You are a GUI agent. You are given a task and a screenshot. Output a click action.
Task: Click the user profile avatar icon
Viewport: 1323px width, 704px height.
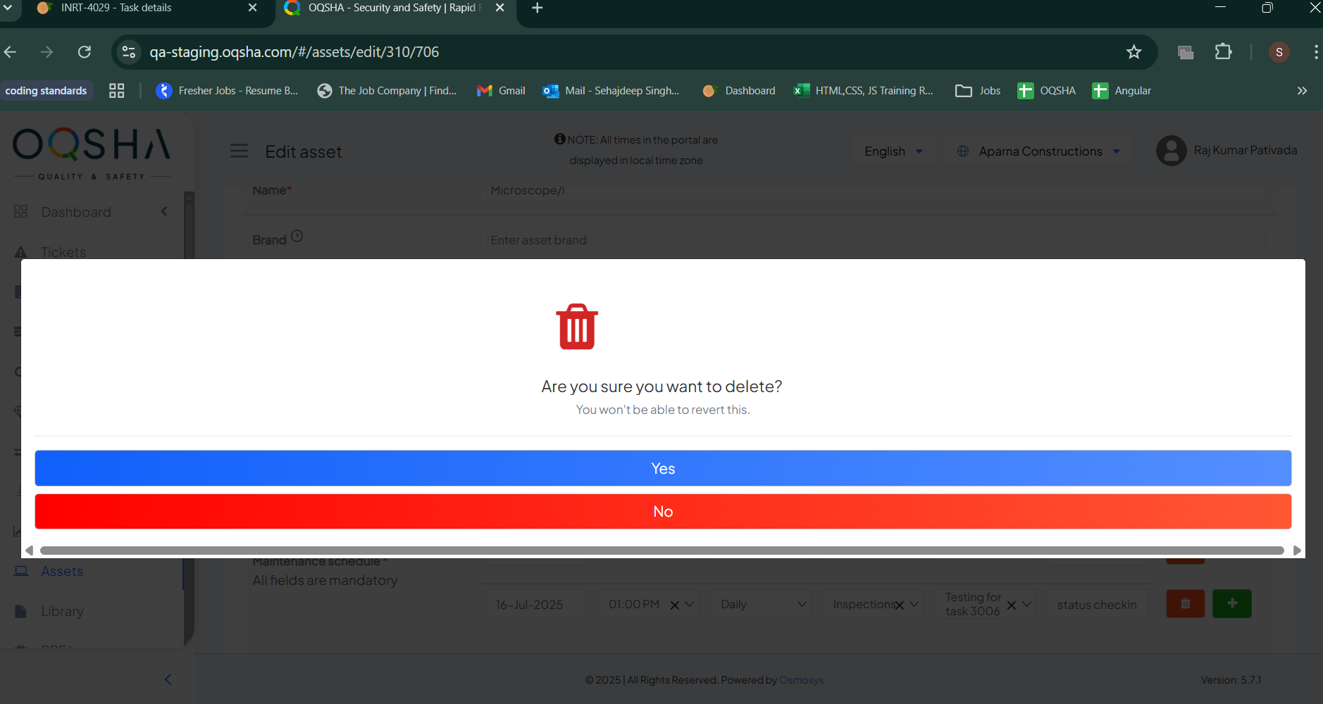click(x=1171, y=151)
